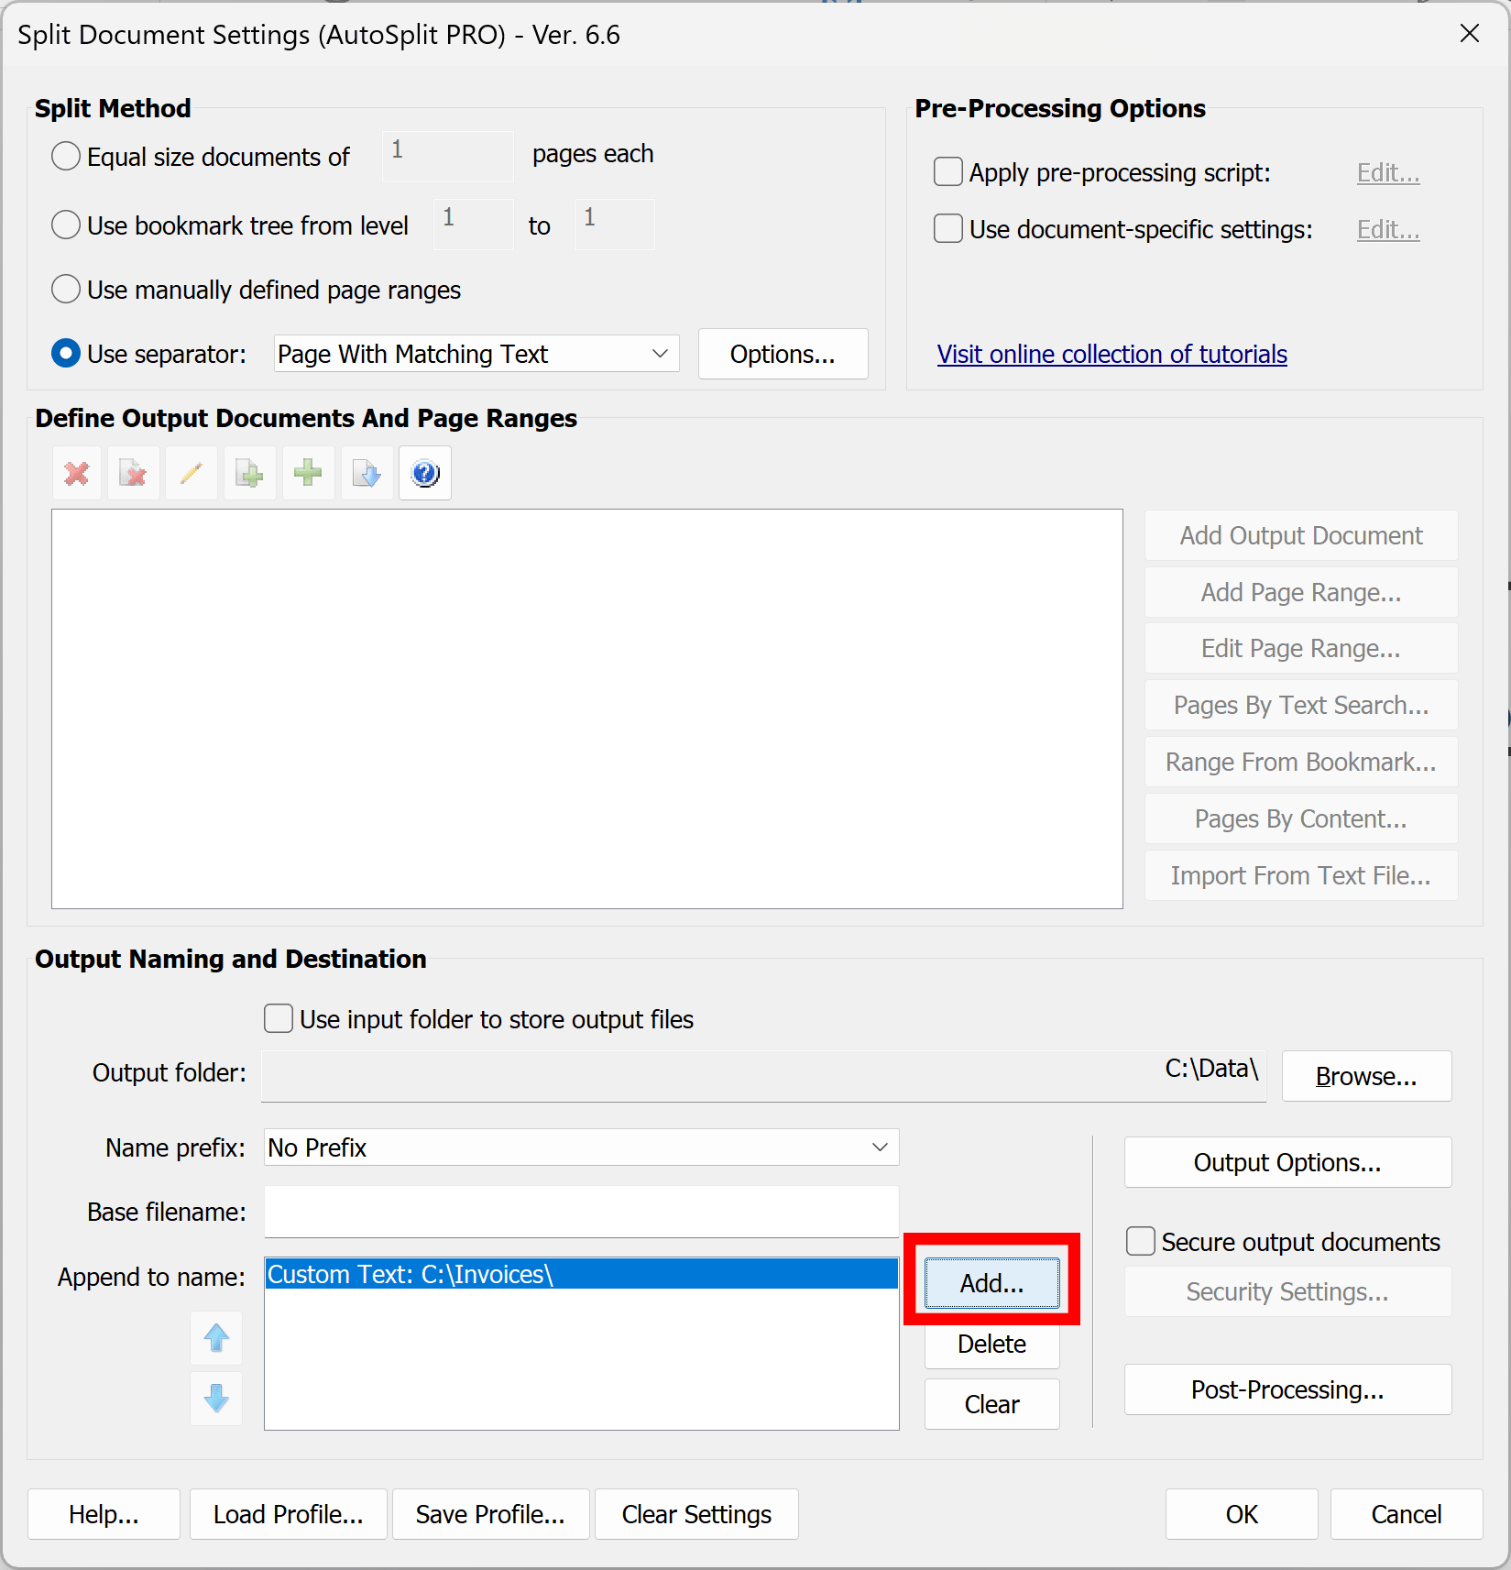Add a new output document via document-plus icon

[249, 473]
